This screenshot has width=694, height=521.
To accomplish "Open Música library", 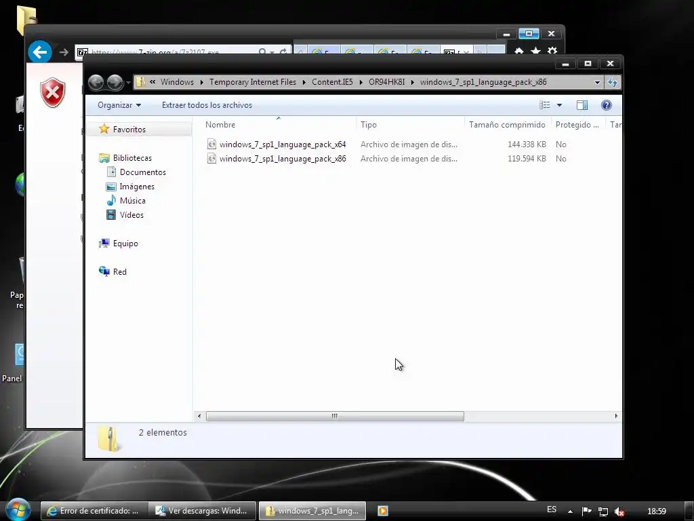I will pos(132,201).
